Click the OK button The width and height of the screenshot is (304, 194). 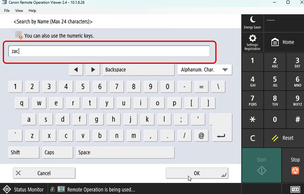[x=197, y=173]
